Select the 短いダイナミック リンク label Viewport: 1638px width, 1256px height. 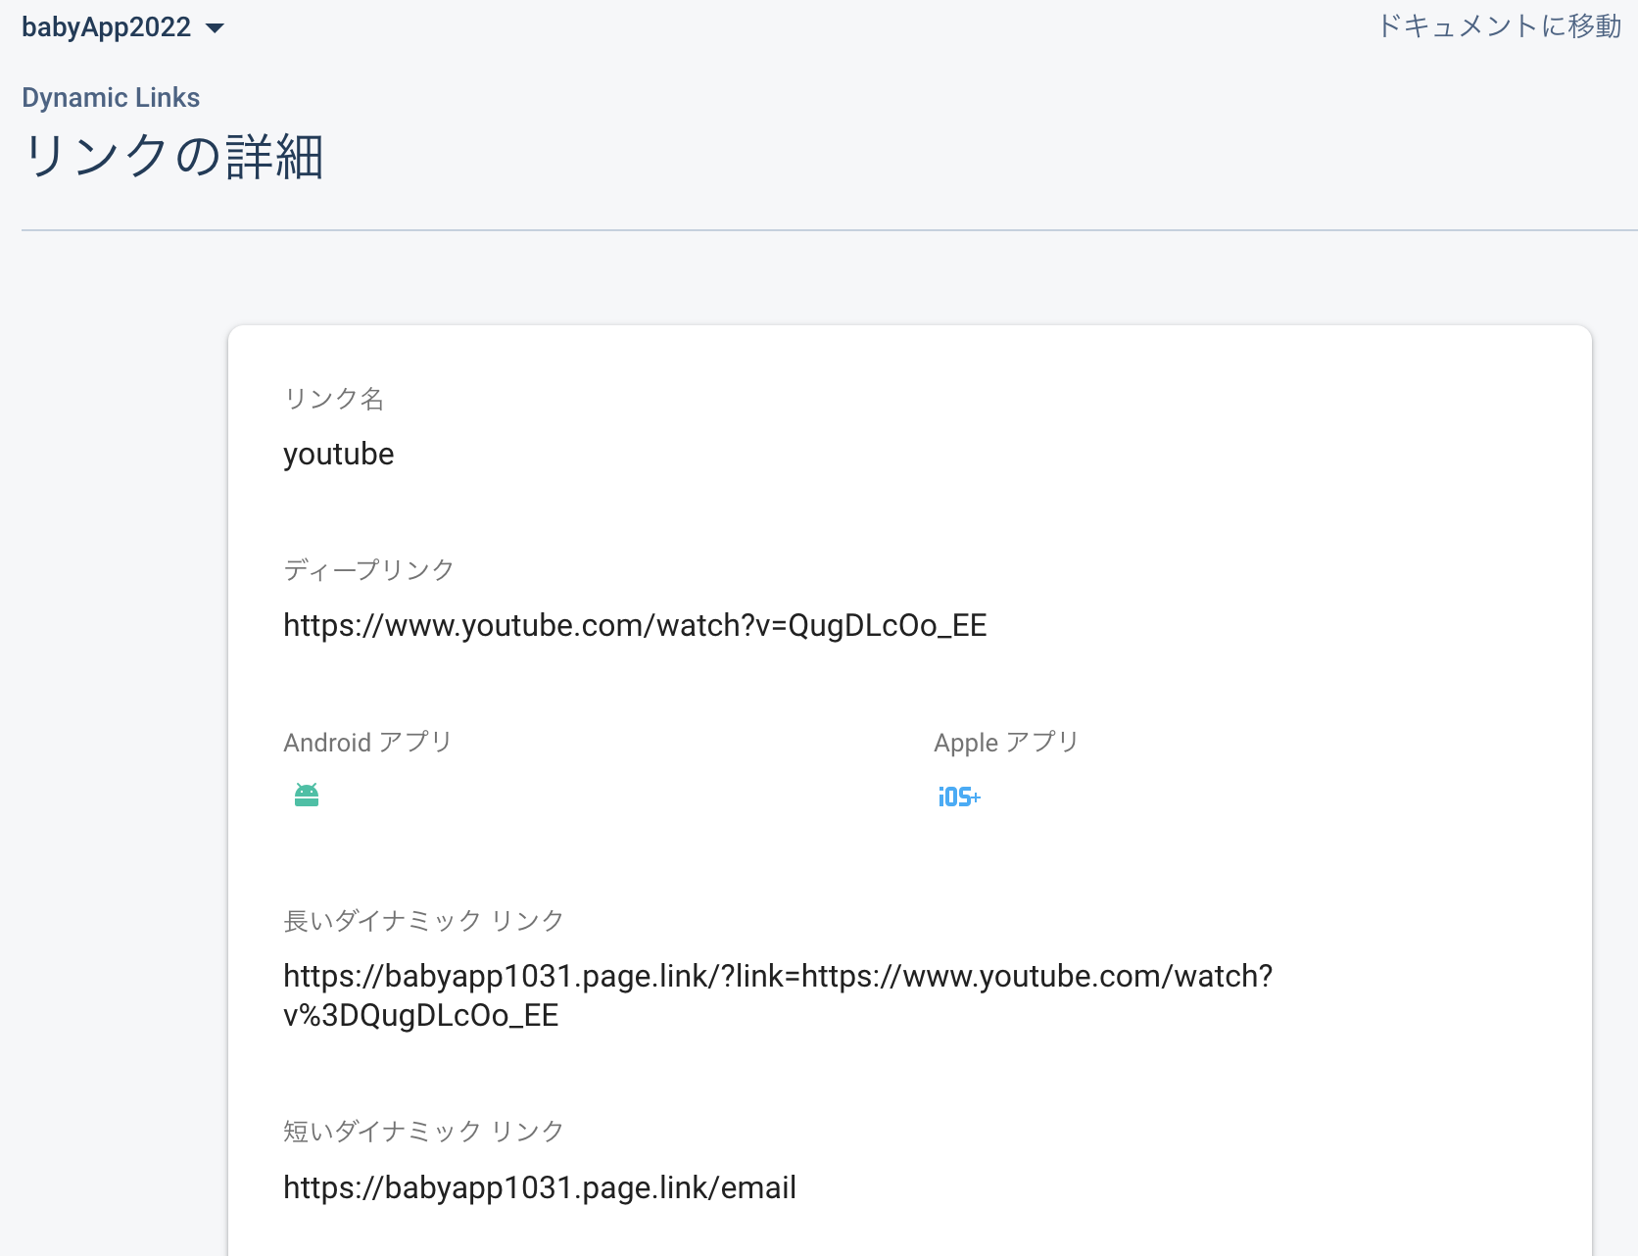point(422,1131)
